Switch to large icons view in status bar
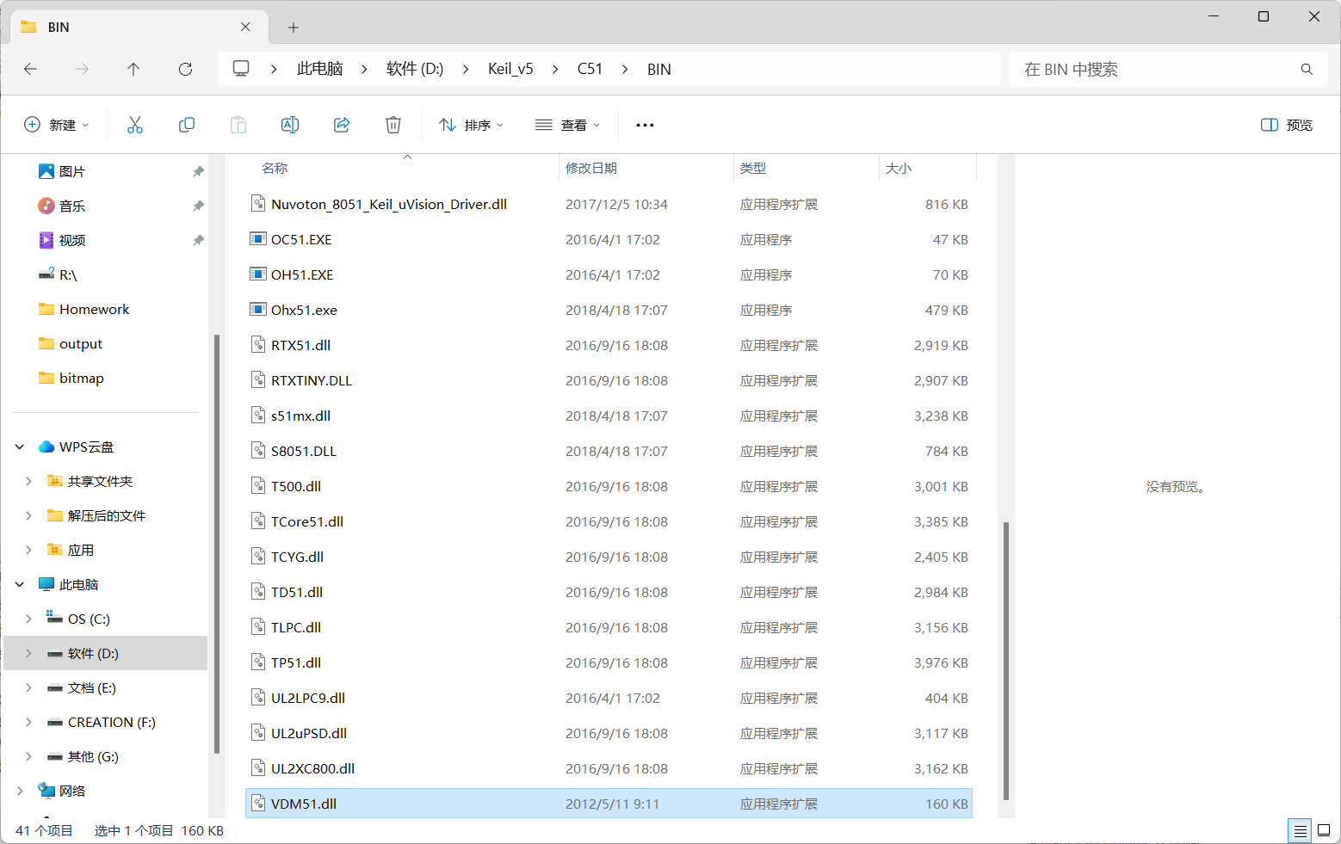 pyautogui.click(x=1324, y=830)
